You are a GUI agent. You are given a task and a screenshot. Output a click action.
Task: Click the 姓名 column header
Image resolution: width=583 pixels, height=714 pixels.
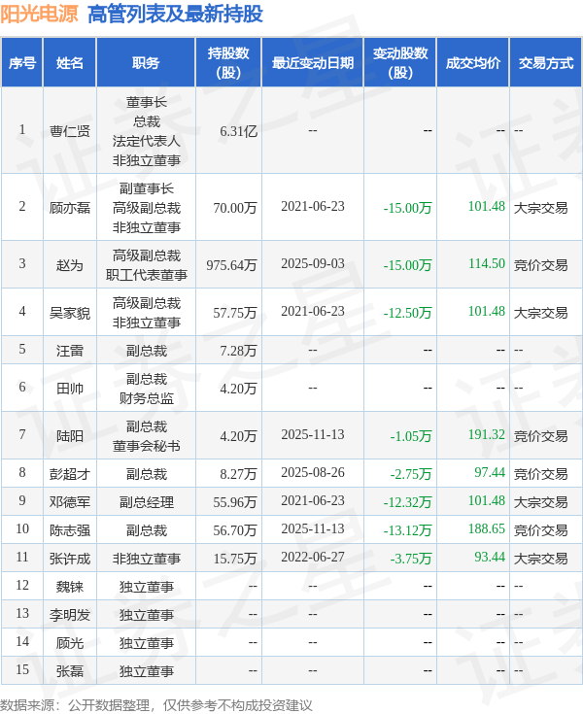click(x=70, y=63)
